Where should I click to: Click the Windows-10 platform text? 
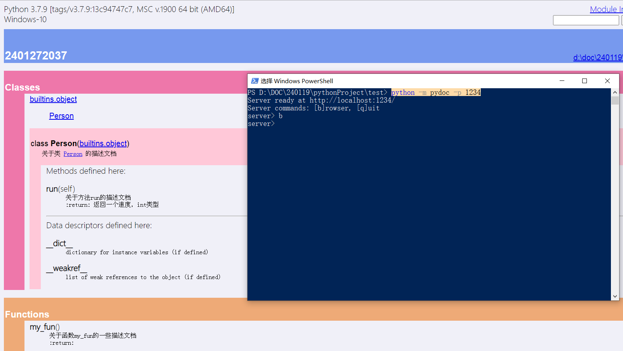pos(25,19)
